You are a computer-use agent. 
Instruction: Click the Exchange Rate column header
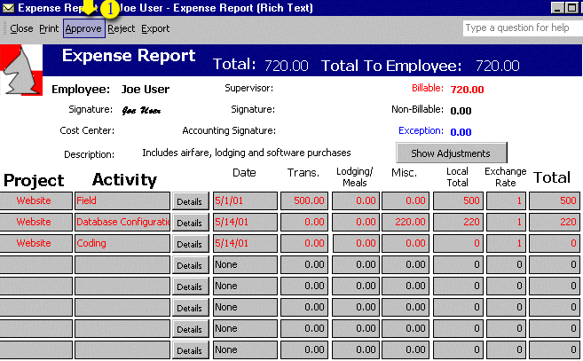coord(506,177)
